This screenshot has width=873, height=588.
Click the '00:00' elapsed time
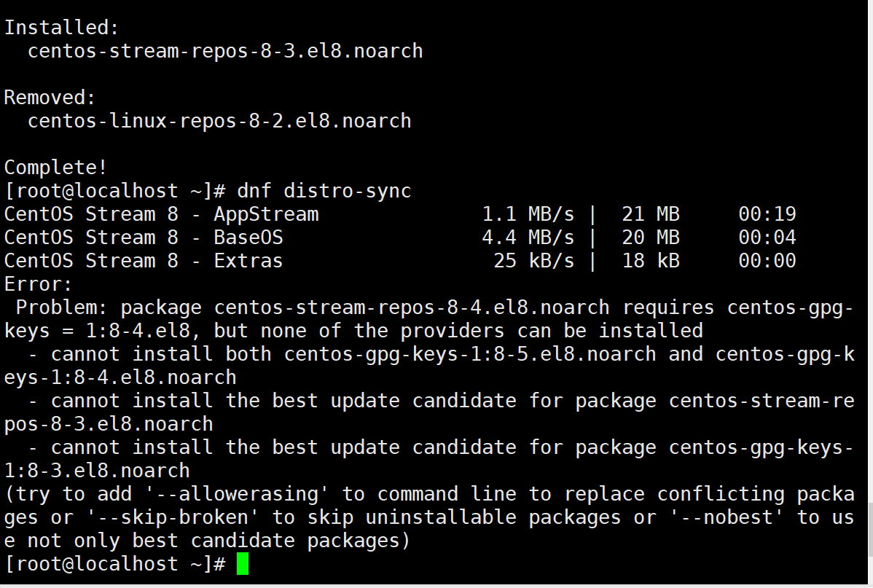click(767, 261)
